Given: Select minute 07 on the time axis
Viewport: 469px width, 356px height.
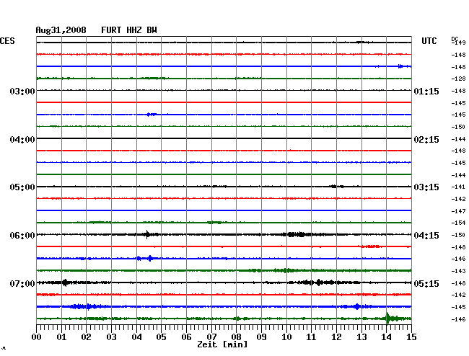Looking at the screenshot, I should (211, 337).
